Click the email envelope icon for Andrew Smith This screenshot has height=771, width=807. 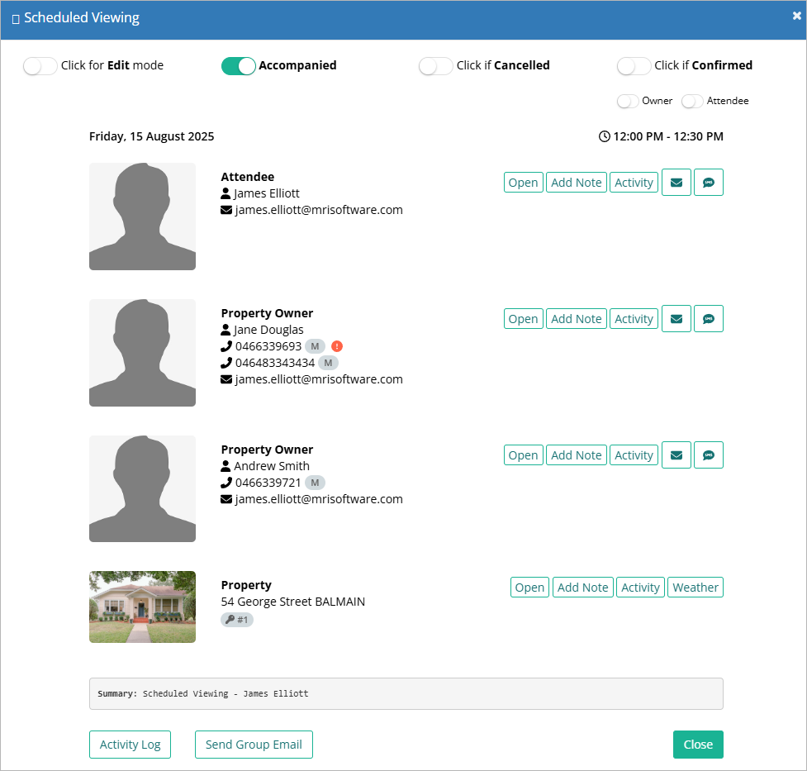pyautogui.click(x=676, y=455)
